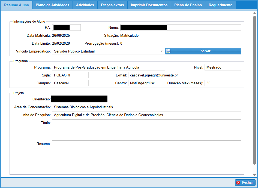258x188 pixels.
Task: Focus the Resumo text area
Action: [146, 156]
